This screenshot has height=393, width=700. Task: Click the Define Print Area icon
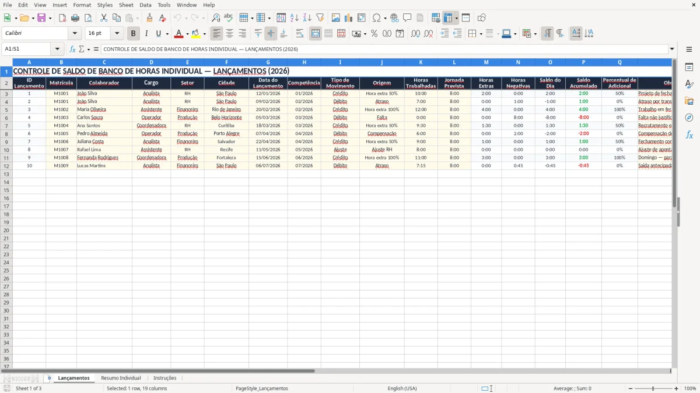(x=436, y=18)
